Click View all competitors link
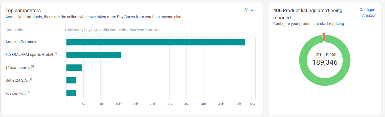This screenshot has width=385, height=117. 252,10
